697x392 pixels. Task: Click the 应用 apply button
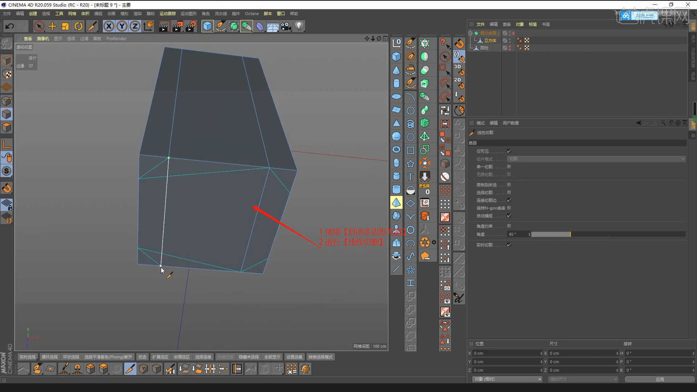[x=660, y=379]
